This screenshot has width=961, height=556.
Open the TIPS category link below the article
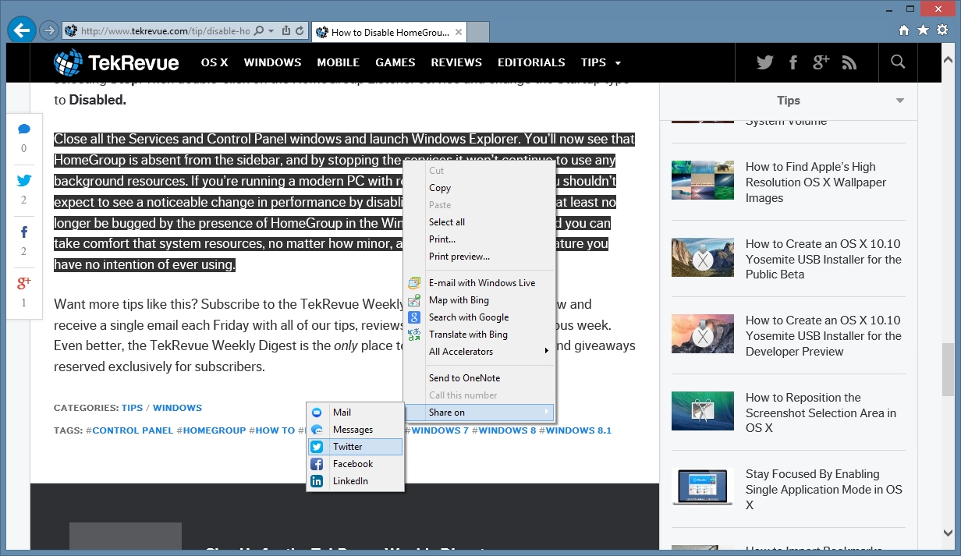pyautogui.click(x=133, y=408)
